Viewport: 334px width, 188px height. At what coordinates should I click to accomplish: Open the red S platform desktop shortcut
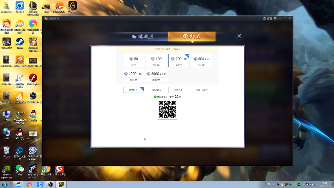59,170
